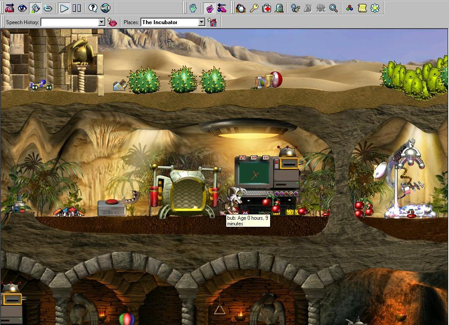Open the egg hatchery kit icon

pyautogui.click(x=241, y=8)
